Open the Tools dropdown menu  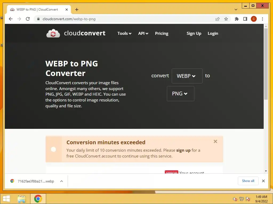(x=124, y=33)
